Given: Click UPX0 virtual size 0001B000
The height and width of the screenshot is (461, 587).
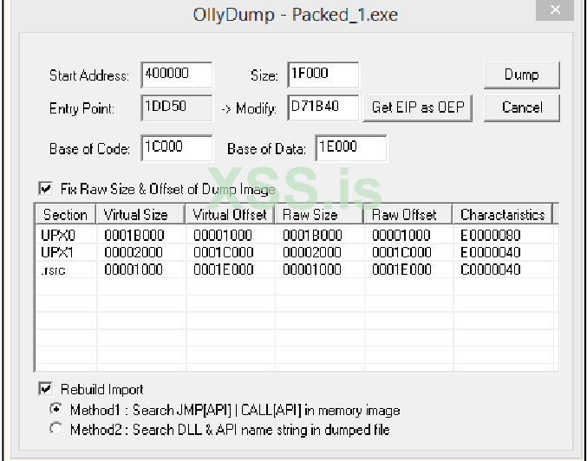Looking at the screenshot, I should (x=134, y=236).
